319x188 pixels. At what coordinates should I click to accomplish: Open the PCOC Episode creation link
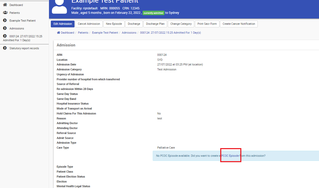tap(230, 156)
